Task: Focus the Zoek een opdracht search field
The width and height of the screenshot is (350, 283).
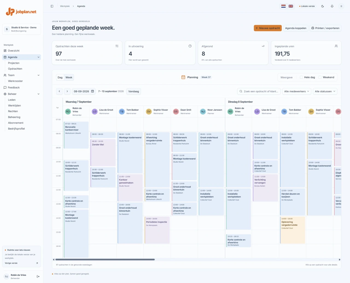Action: 259,91
